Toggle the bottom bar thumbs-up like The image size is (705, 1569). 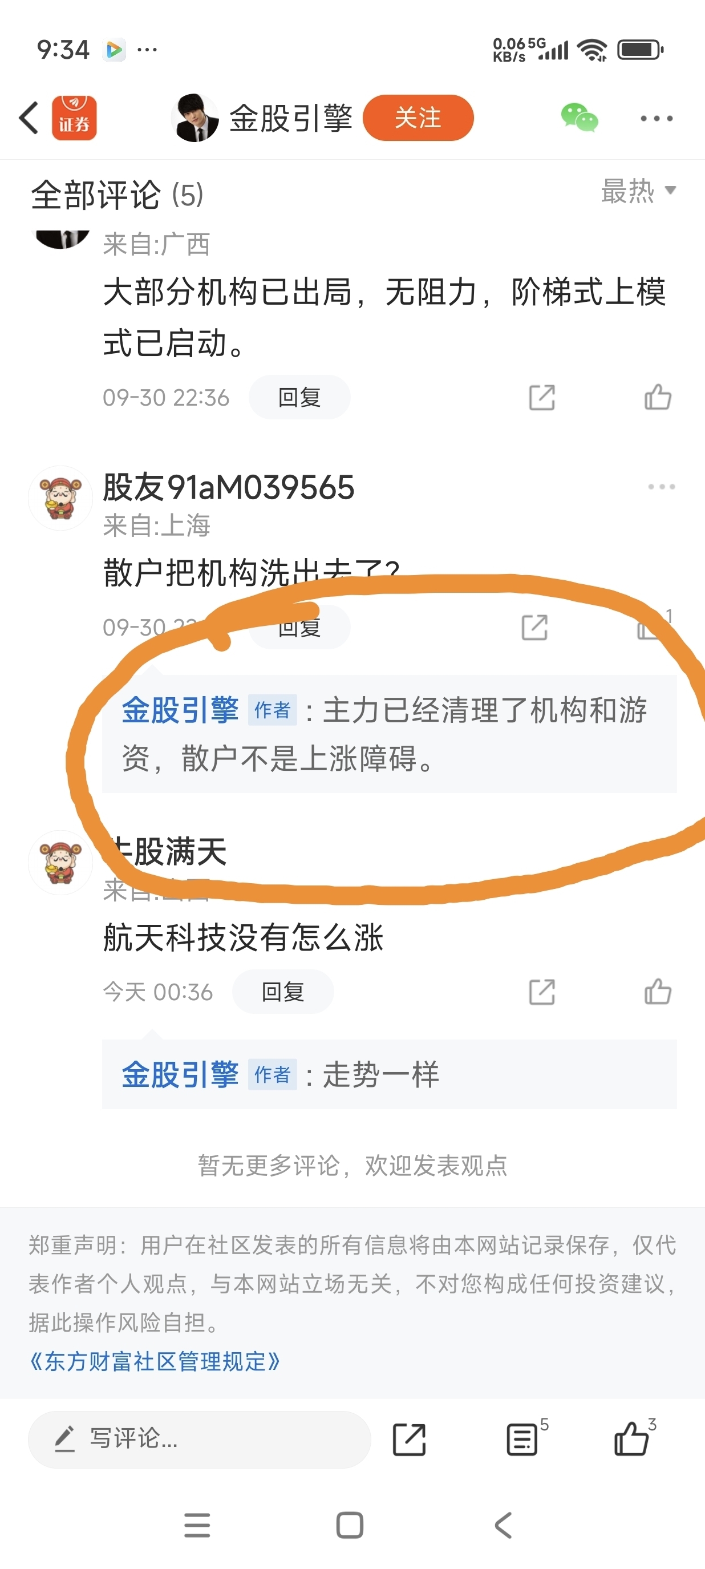pyautogui.click(x=633, y=1439)
